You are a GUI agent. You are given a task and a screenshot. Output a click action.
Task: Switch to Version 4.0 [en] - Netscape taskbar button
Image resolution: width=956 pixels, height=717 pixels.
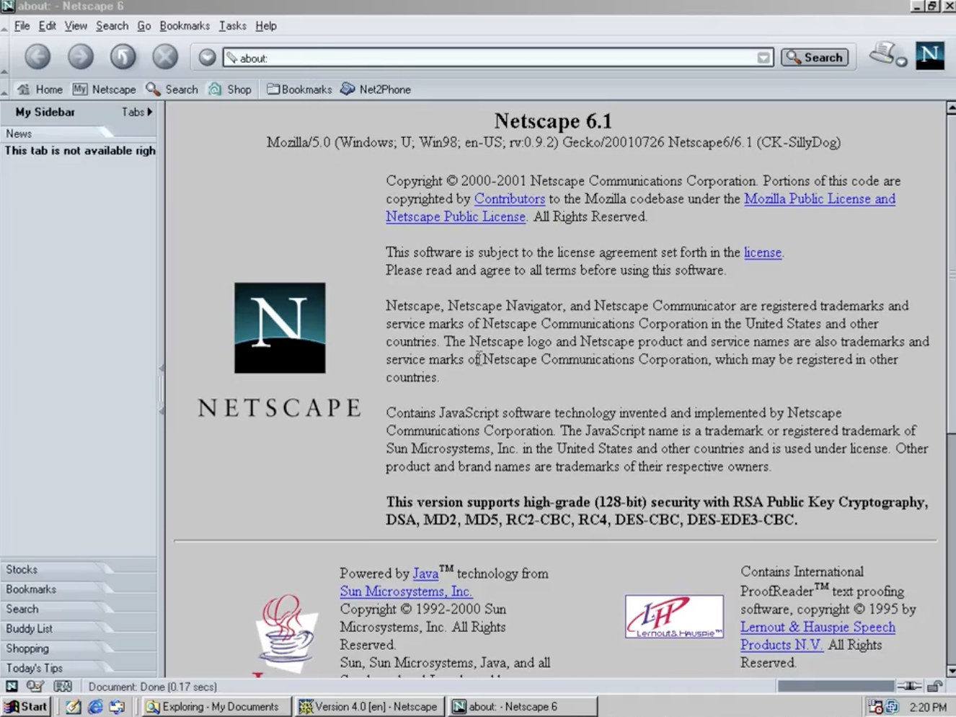[369, 707]
